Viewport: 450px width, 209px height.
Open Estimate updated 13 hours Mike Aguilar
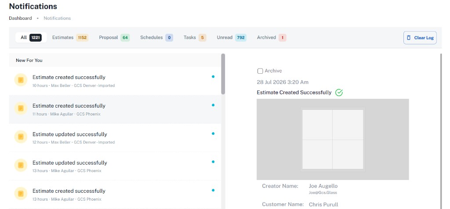(115, 166)
